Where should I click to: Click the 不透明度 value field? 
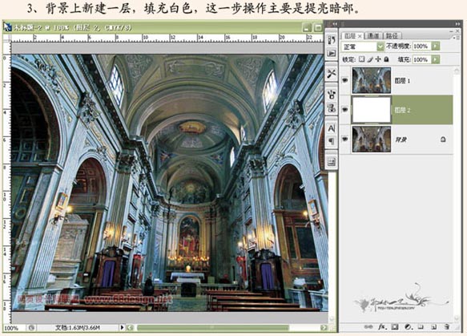422,47
